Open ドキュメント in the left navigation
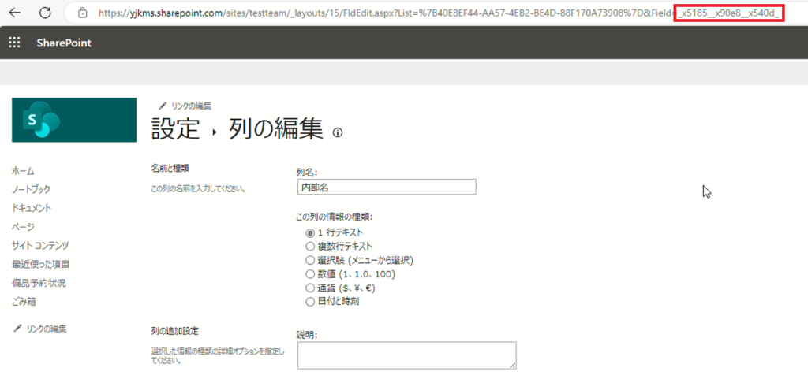808x379 pixels. (x=32, y=208)
